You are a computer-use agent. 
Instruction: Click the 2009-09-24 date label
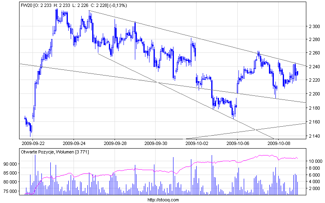click(x=74, y=143)
